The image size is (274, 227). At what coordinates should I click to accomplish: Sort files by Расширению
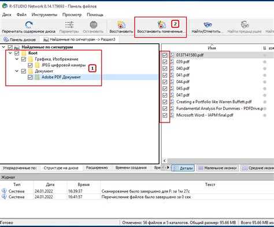pyautogui.click(x=97, y=168)
